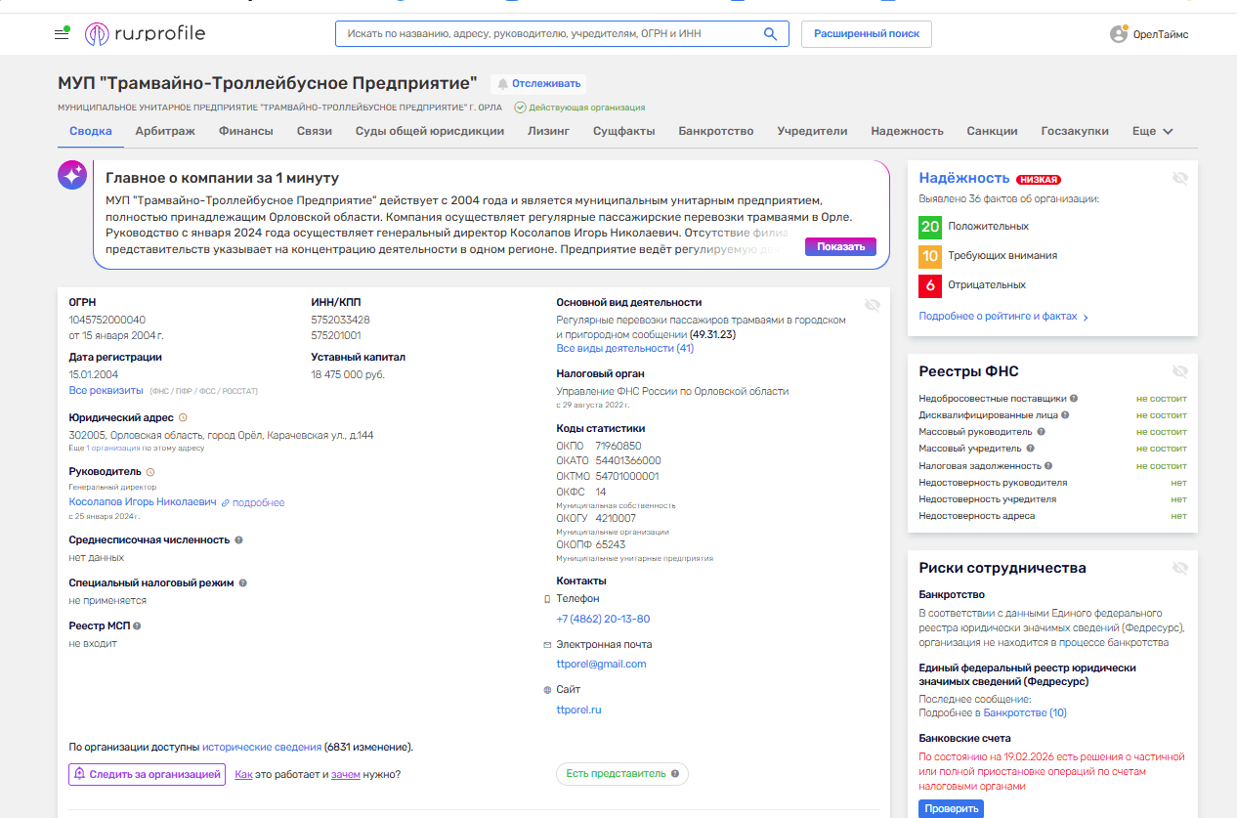Click help icon beside Среднесписочная численность
This screenshot has width=1237, height=818.
(x=239, y=539)
